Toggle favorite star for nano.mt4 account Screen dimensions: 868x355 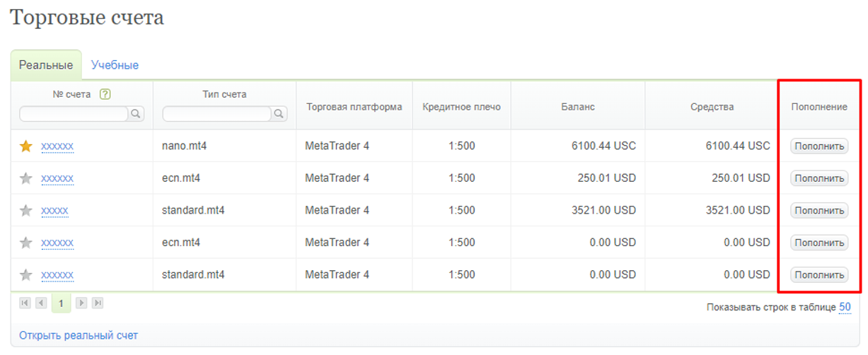point(26,146)
